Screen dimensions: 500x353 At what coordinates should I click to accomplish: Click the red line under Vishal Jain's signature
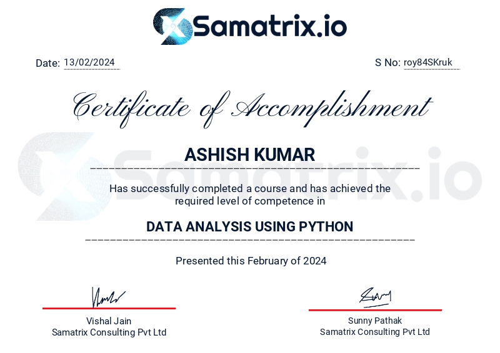point(109,308)
